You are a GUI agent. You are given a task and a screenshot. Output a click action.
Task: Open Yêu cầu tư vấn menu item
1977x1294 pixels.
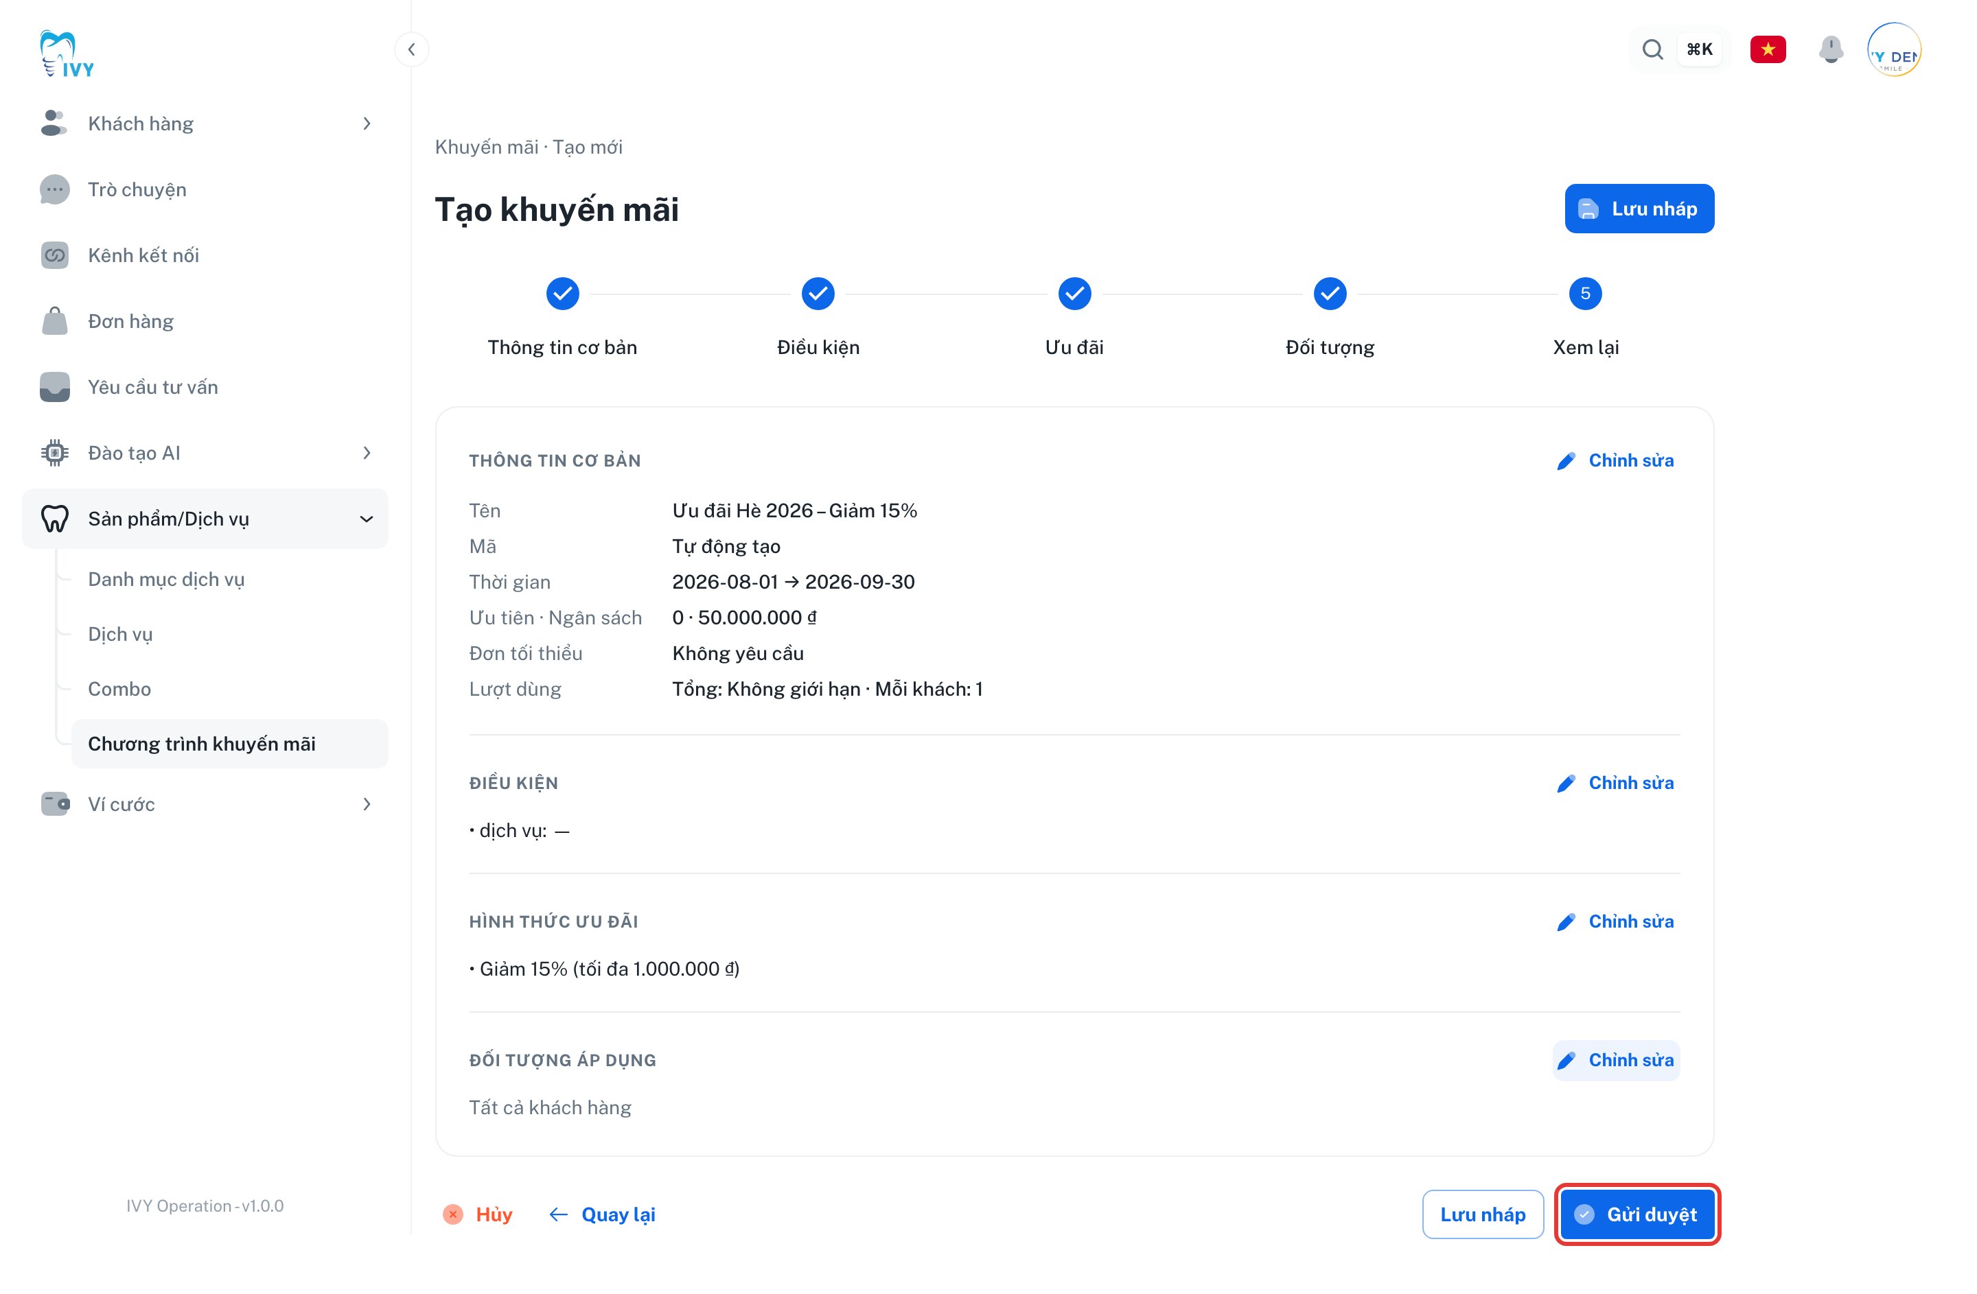pos(205,387)
